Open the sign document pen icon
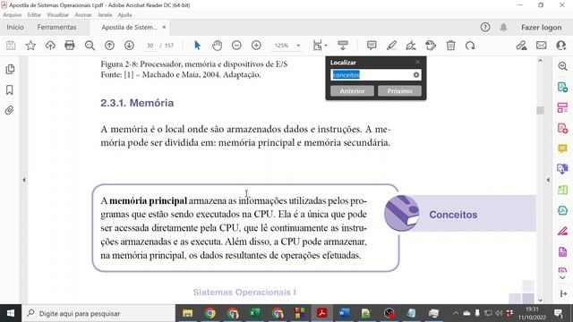 tap(411, 46)
